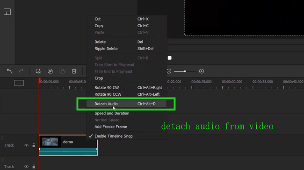304x170 pixels.
Task: Choose Add Freeze Frame menu entry
Action: click(127, 127)
